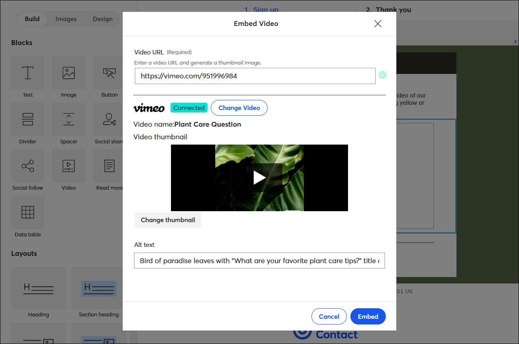Viewport: 519px width, 344px height.
Task: Switch to the Images tab
Action: 66,19
